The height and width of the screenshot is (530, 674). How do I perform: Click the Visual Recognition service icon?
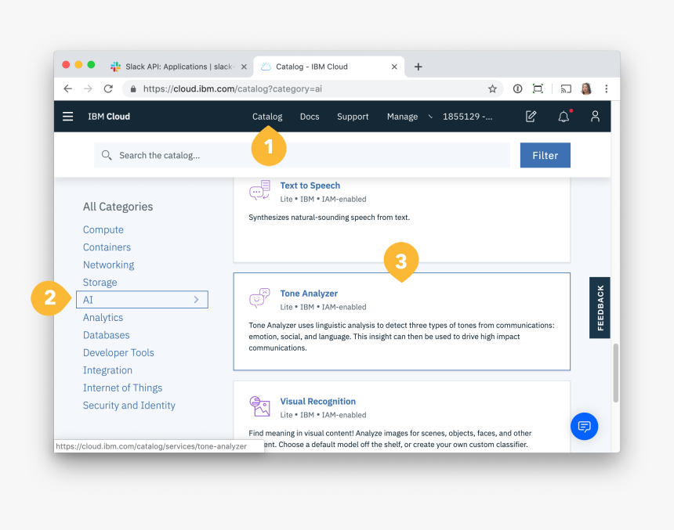point(259,406)
